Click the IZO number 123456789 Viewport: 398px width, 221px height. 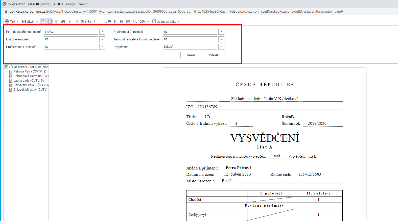pyautogui.click(x=207, y=107)
